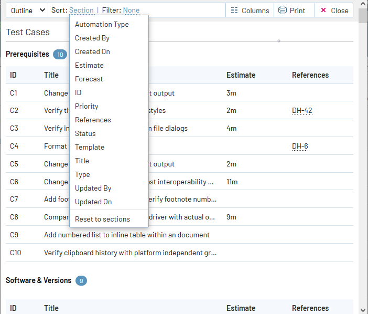Open the DH-42 reference link
This screenshot has height=314, width=368.
click(302, 111)
